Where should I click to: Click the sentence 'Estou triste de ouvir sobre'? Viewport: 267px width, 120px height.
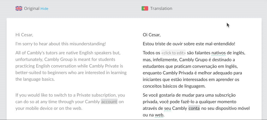click(x=189, y=44)
